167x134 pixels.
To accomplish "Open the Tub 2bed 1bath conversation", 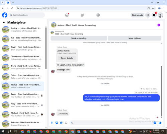I will tap(22, 39).
